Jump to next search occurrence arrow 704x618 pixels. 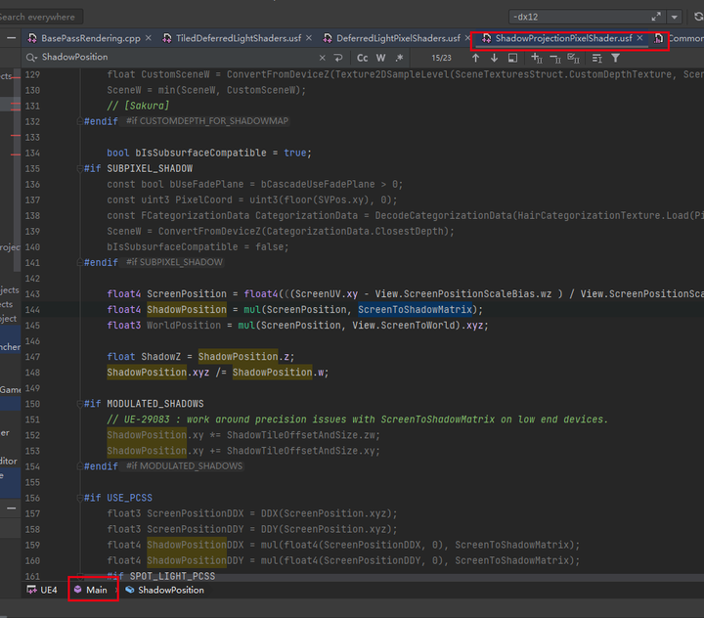point(494,59)
